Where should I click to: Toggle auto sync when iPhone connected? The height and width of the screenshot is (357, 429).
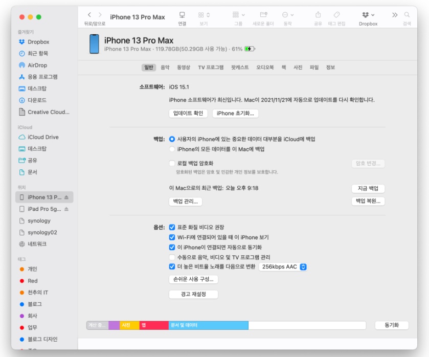click(x=172, y=247)
